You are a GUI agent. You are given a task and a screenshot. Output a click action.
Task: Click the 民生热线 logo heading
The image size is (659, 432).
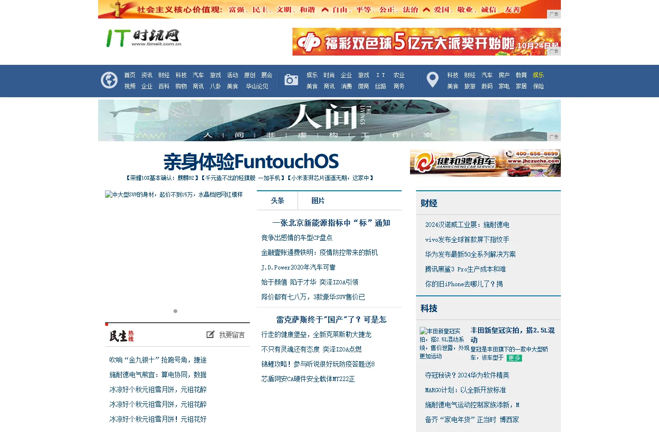tap(122, 336)
